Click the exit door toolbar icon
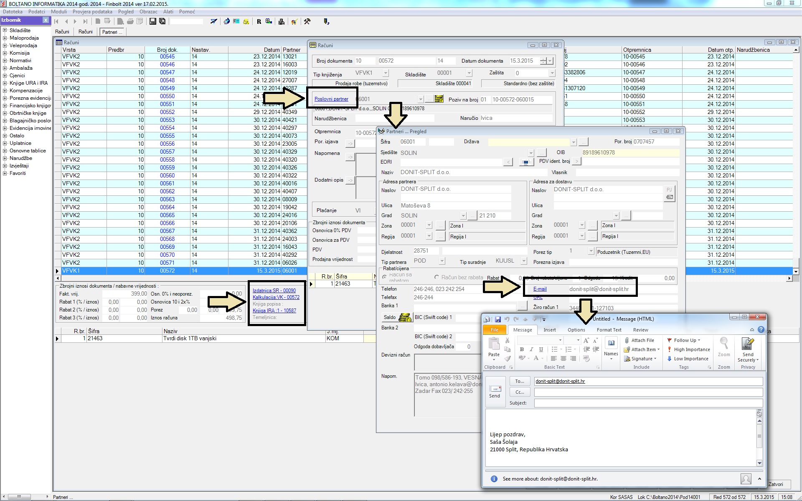Image resolution: width=802 pixels, height=501 pixels. click(326, 21)
